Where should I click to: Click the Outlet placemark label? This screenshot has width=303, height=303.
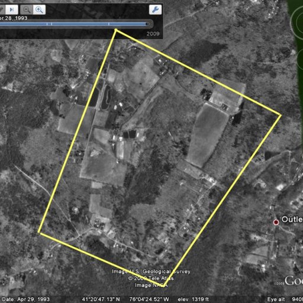[292, 219]
